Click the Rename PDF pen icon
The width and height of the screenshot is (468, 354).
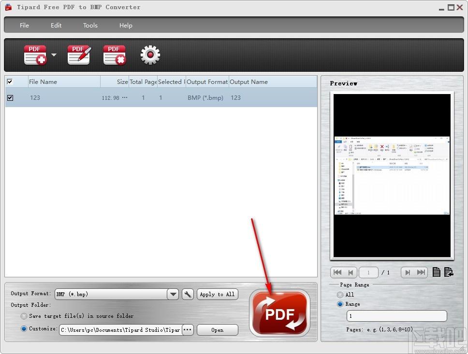pyautogui.click(x=79, y=55)
